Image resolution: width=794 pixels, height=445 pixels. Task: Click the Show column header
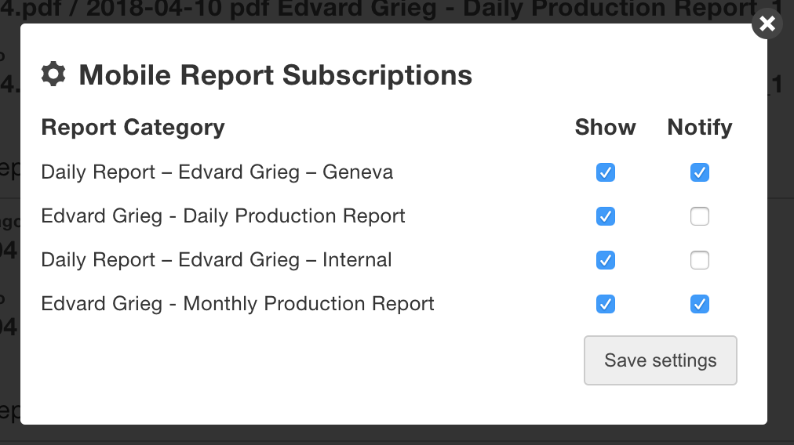coord(605,127)
